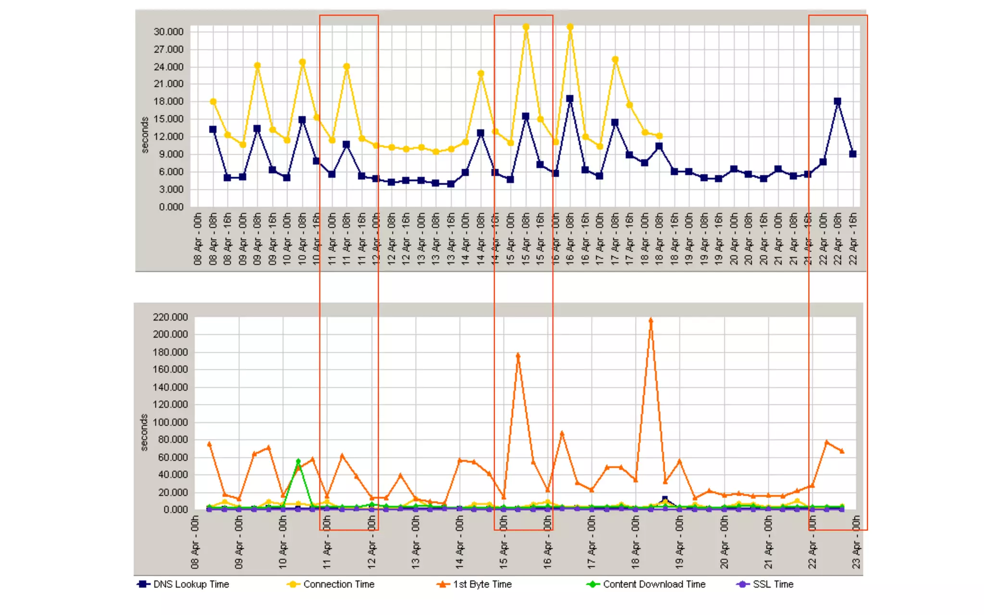Click the navy peak at 22 Apr 08h

tap(837, 101)
